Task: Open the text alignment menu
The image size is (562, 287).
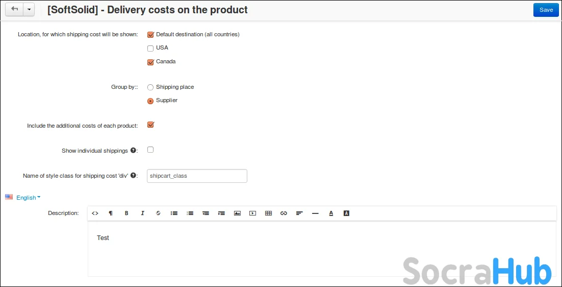Action: 299,213
